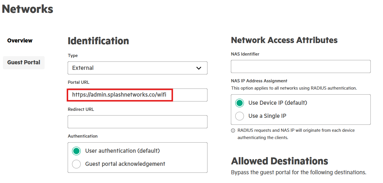Click inside the NAS Identifier field
Screen dimensions: 383x183
pos(301,66)
